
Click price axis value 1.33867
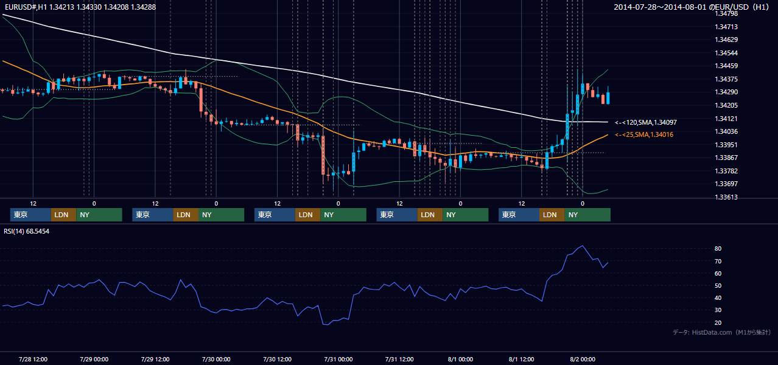tap(726, 158)
